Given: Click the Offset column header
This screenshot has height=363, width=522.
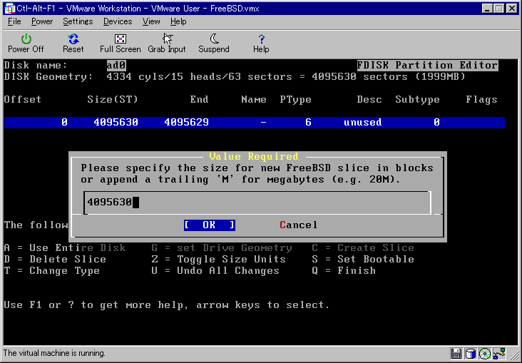Looking at the screenshot, I should tap(23, 100).
